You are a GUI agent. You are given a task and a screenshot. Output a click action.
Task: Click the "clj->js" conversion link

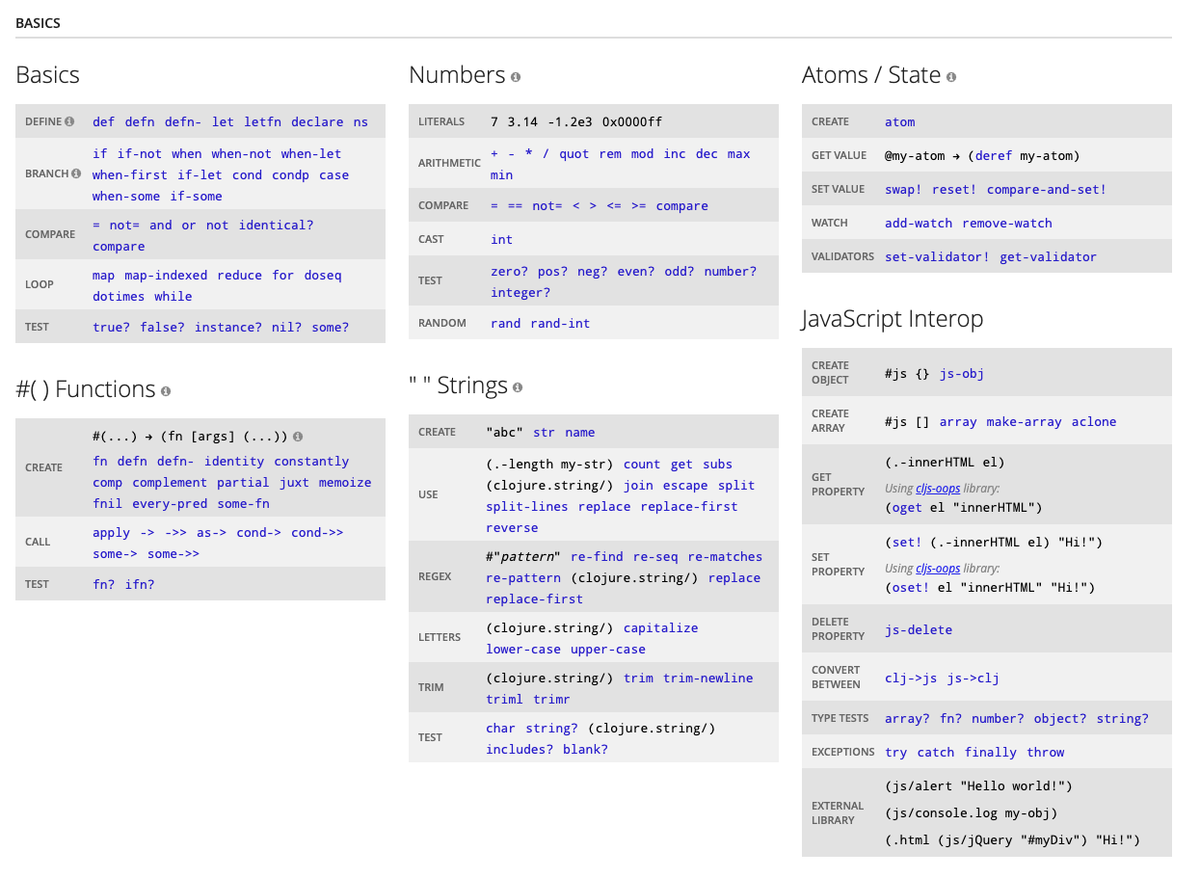909,678
